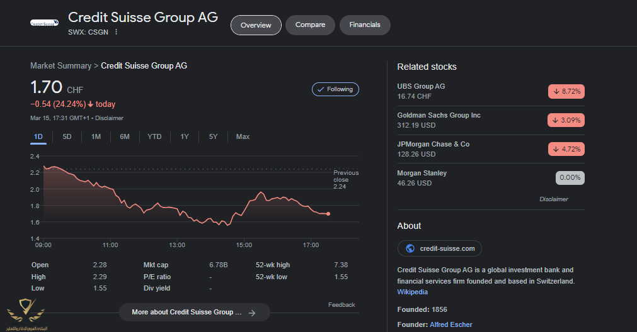Click the Goldman Sachs 3.09% decline badge
The image size is (637, 332).
pyautogui.click(x=566, y=120)
